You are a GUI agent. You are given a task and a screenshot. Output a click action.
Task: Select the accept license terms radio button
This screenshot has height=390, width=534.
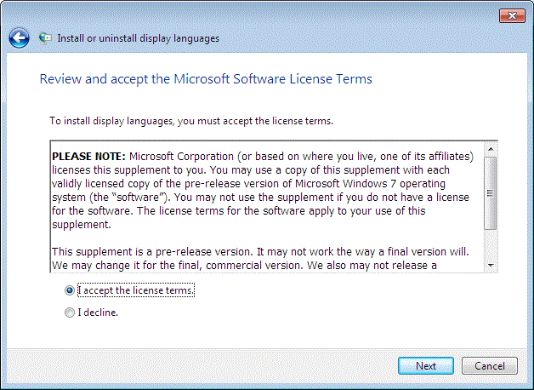pos(70,290)
